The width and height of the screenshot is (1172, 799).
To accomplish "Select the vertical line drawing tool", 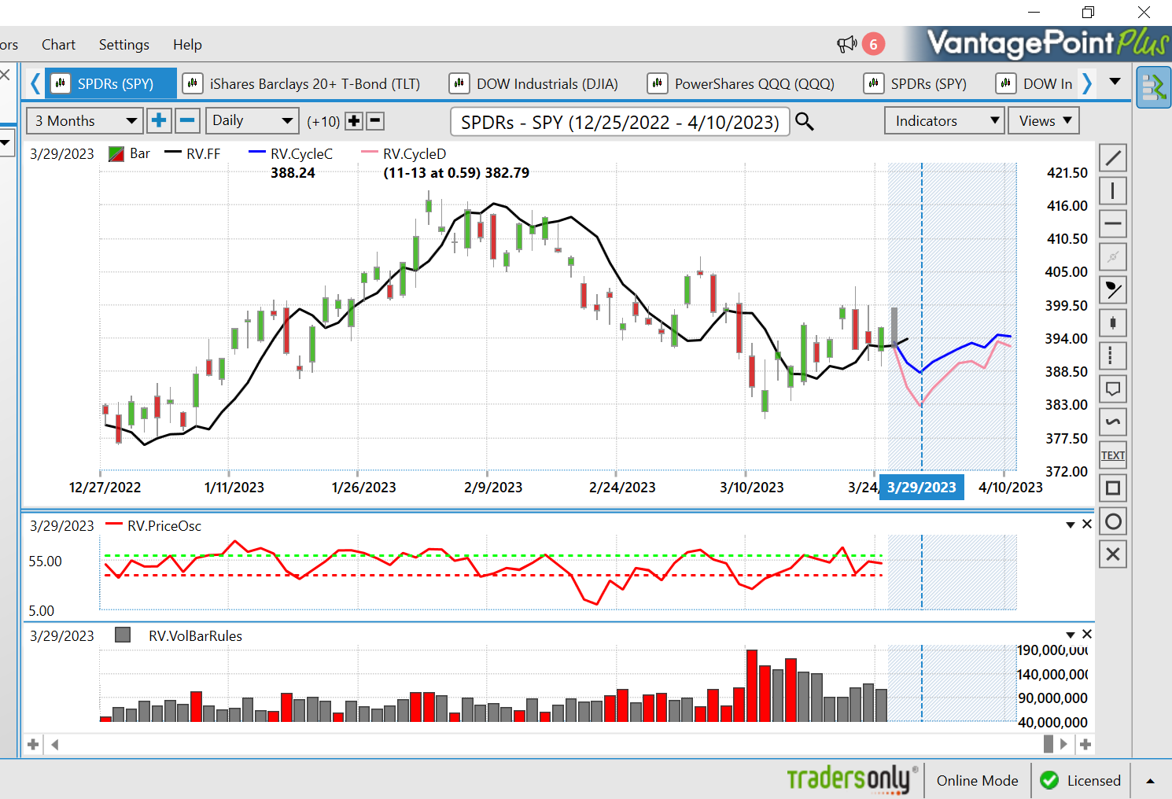I will click(1112, 191).
